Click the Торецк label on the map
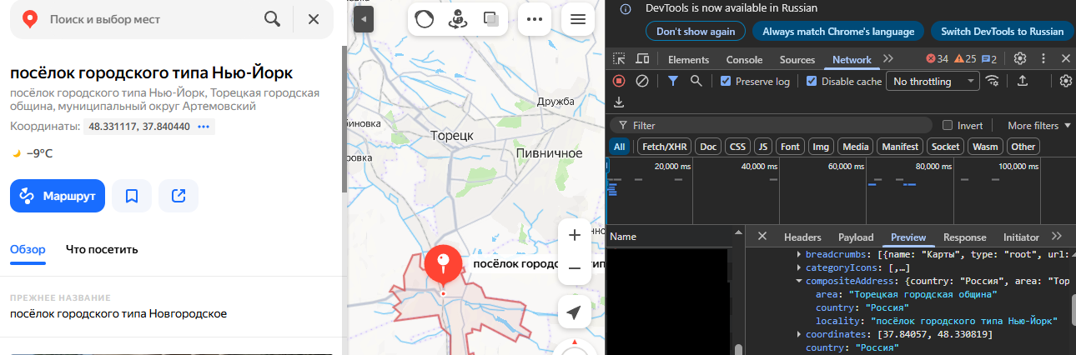The width and height of the screenshot is (1076, 355). pyautogui.click(x=452, y=135)
